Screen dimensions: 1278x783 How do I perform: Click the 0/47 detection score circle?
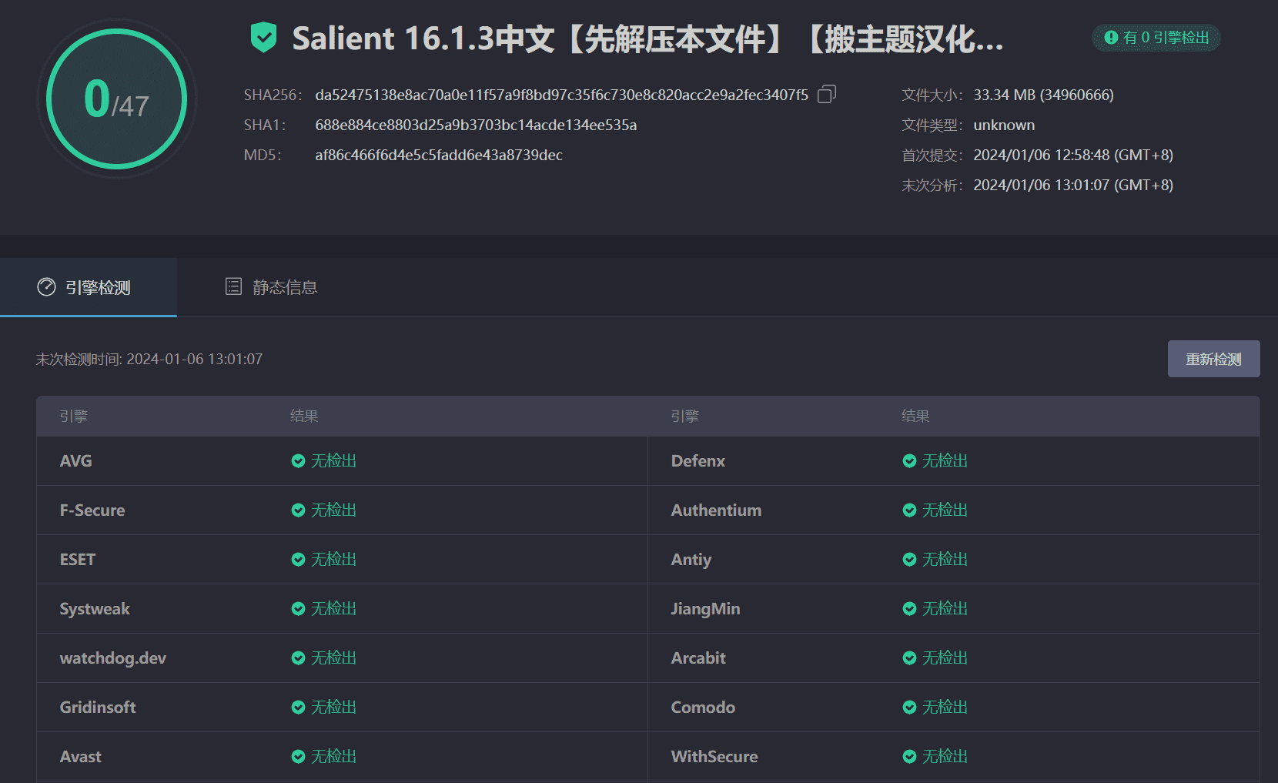[x=117, y=99]
